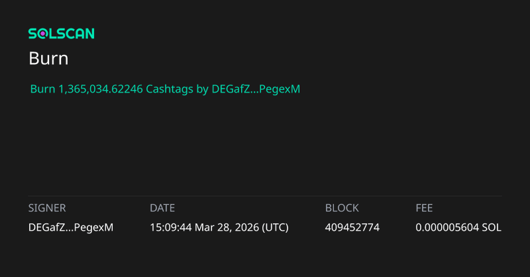Screen dimensions: 530x277
Task: Open DEGafZ...PegexM address in green description
Action: coord(256,89)
